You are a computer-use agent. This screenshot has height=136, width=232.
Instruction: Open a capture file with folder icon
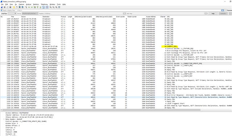(x=14, y=7)
